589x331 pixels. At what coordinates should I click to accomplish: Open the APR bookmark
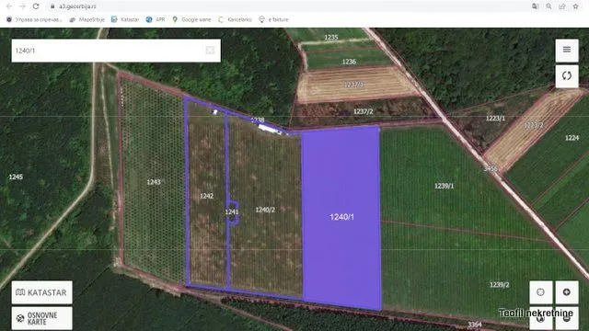click(x=156, y=19)
